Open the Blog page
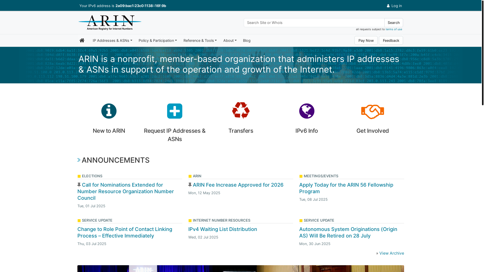The width and height of the screenshot is (484, 272). click(247, 41)
